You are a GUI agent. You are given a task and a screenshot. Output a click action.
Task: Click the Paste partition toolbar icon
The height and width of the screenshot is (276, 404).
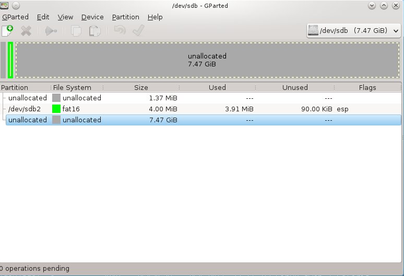[94, 31]
